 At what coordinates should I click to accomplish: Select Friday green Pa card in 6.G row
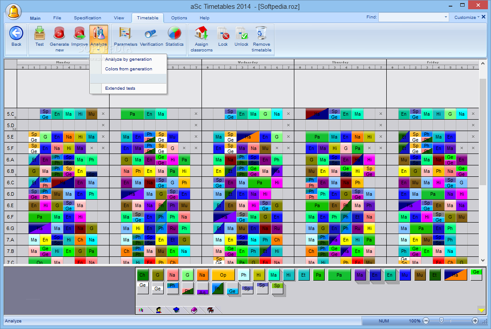[421, 228]
